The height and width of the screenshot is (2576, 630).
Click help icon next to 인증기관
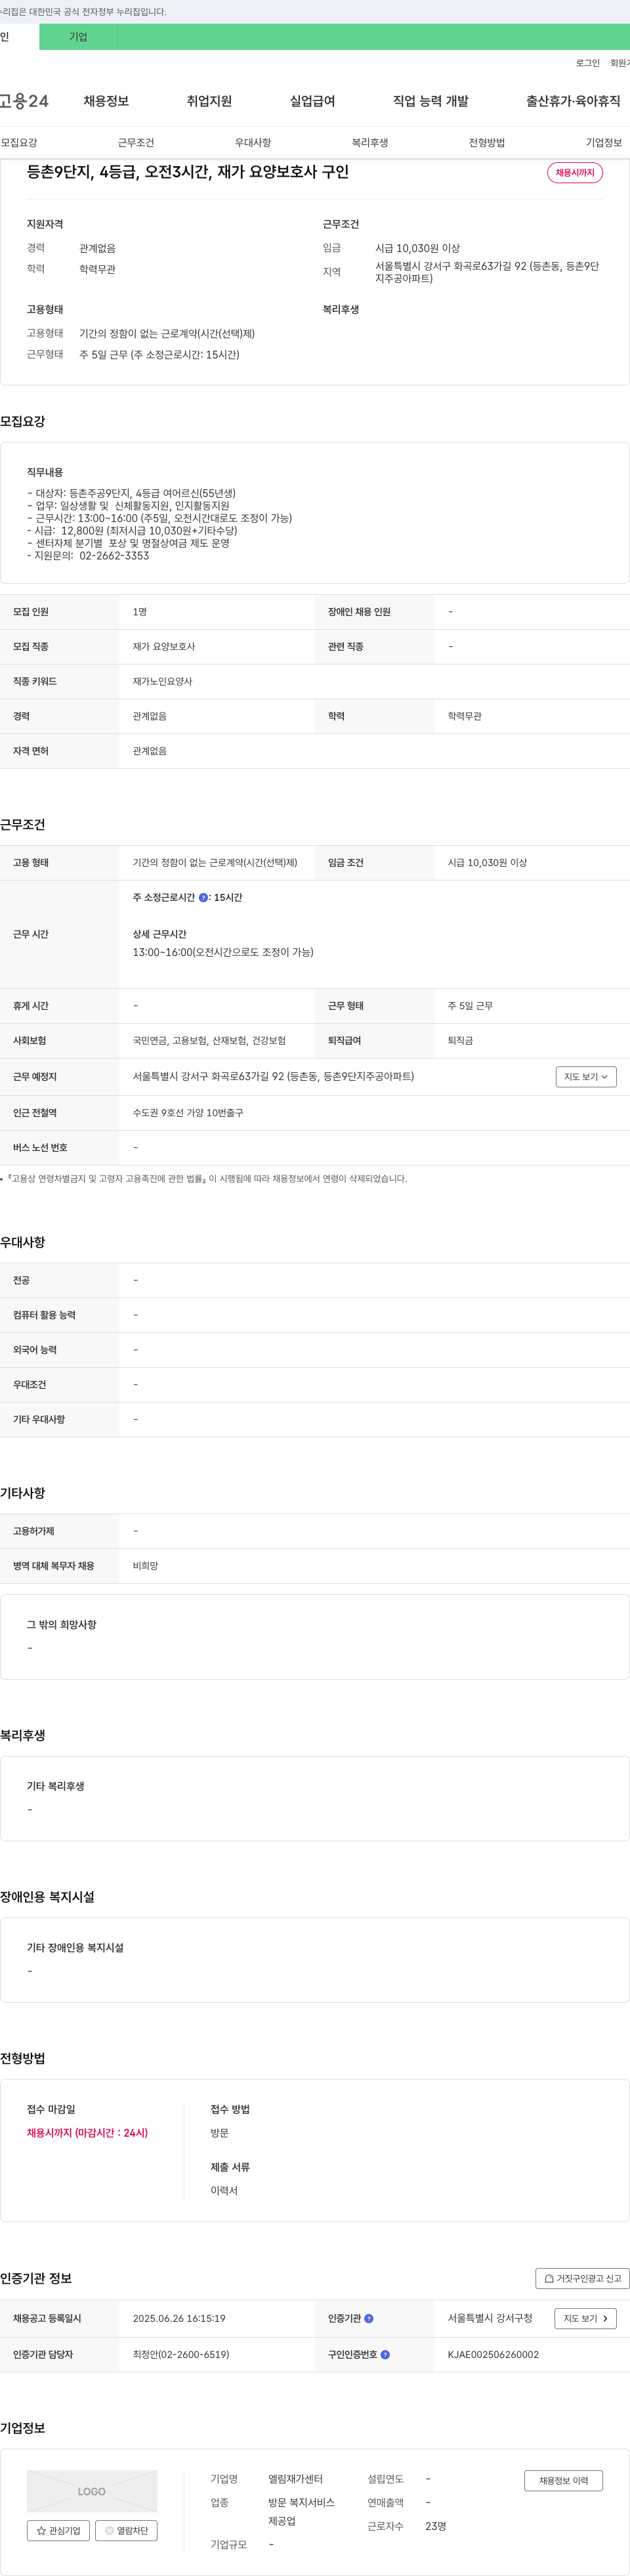pos(369,2318)
